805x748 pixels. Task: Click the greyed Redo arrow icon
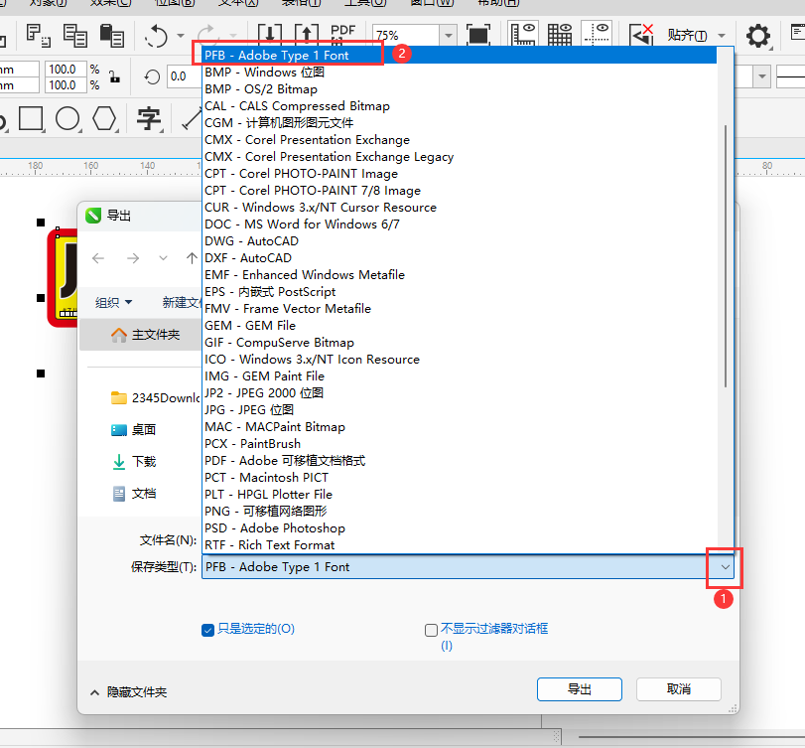(207, 34)
